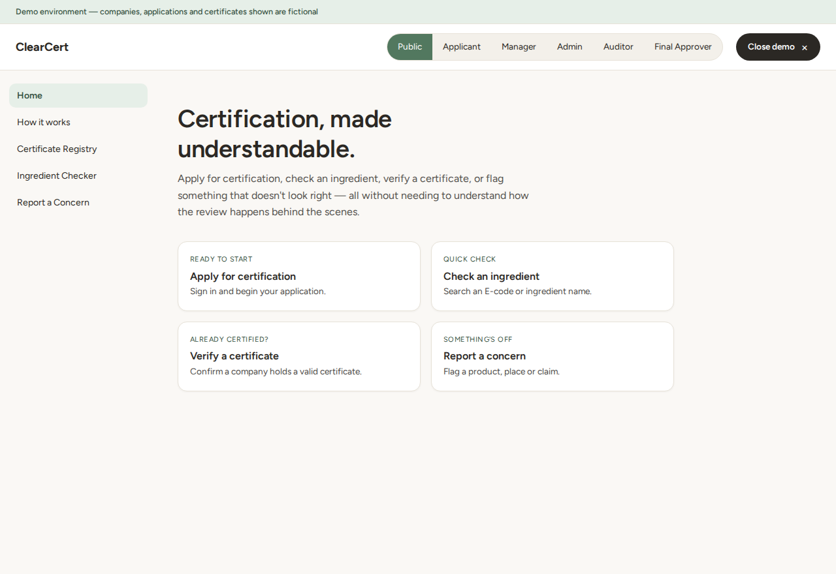836x574 pixels.
Task: Open Report a Concern in sidebar
Action: (78, 202)
